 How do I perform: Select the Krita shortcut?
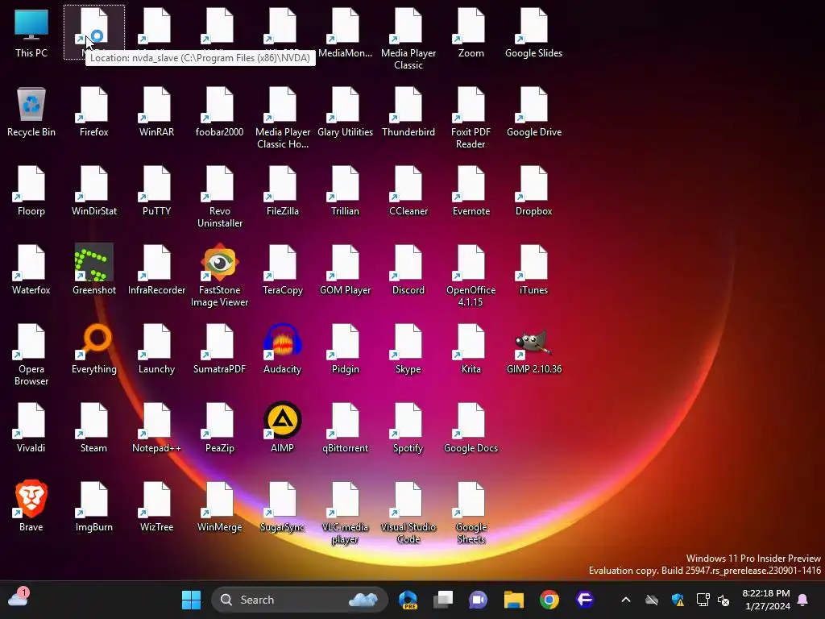click(471, 349)
